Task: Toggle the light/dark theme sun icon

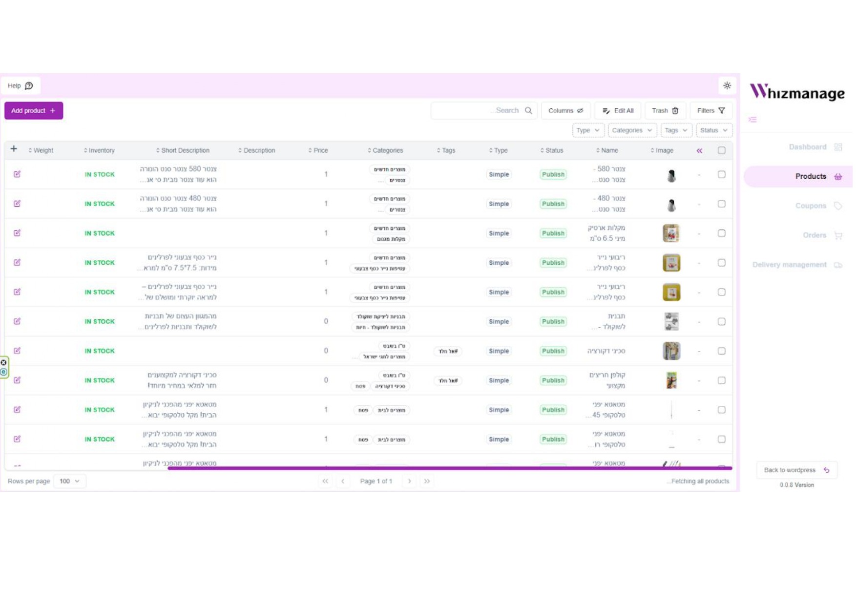Action: click(x=727, y=85)
